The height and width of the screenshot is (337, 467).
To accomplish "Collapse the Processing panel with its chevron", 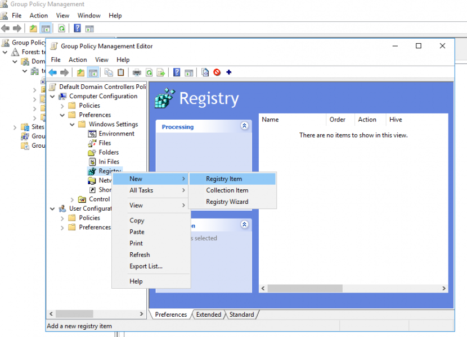I will click(244, 126).
